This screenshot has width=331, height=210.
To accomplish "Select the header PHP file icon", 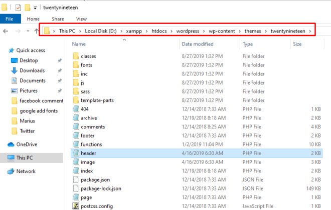I will point(76,153).
